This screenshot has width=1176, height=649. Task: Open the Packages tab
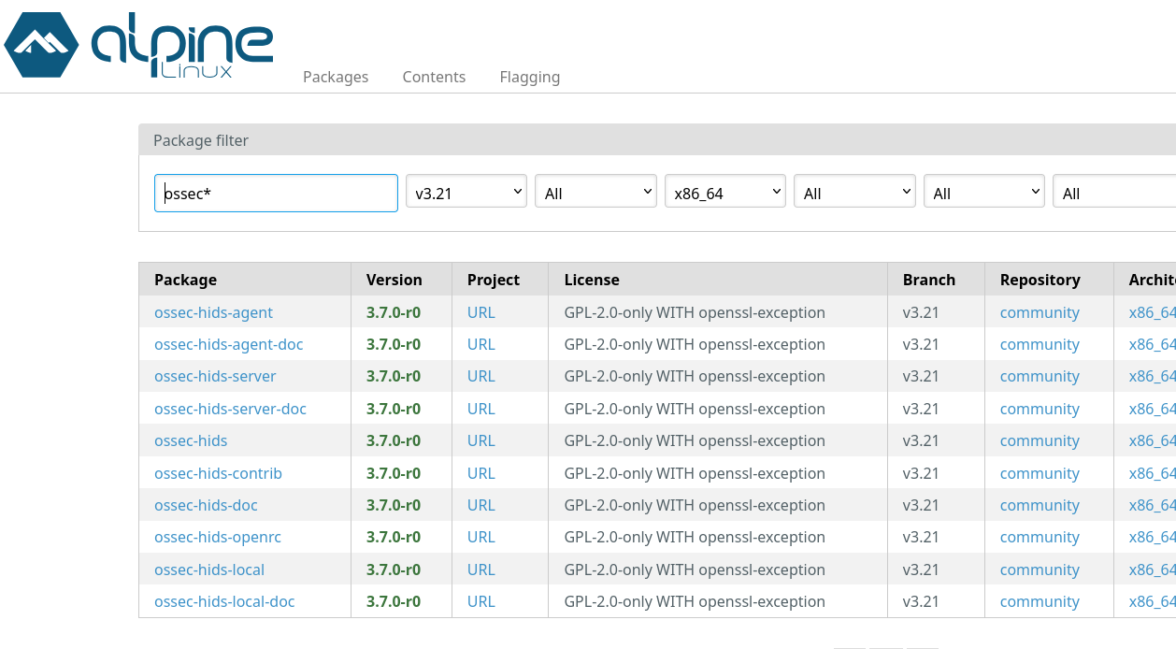pos(336,77)
